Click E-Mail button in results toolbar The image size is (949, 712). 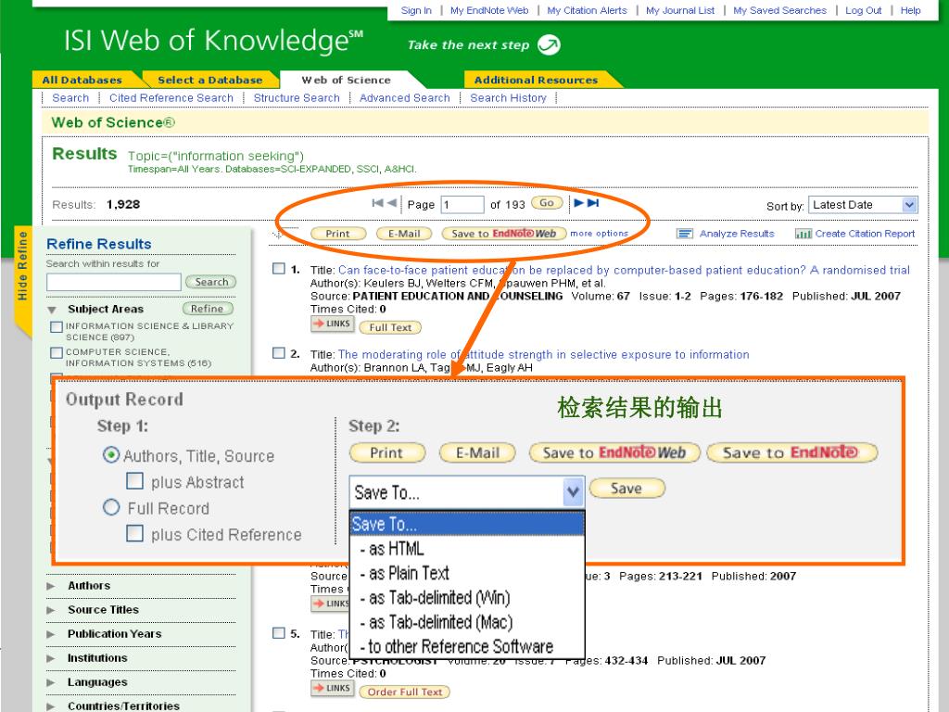tap(404, 234)
